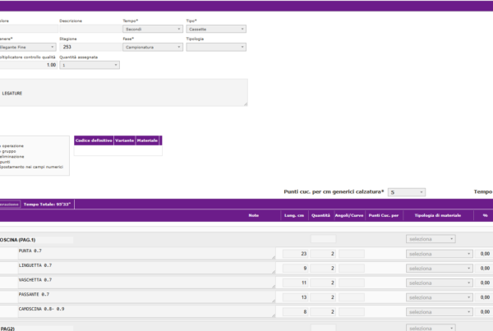Click the Codice definitivo column header
The image size is (493, 331).
pyautogui.click(x=94, y=140)
